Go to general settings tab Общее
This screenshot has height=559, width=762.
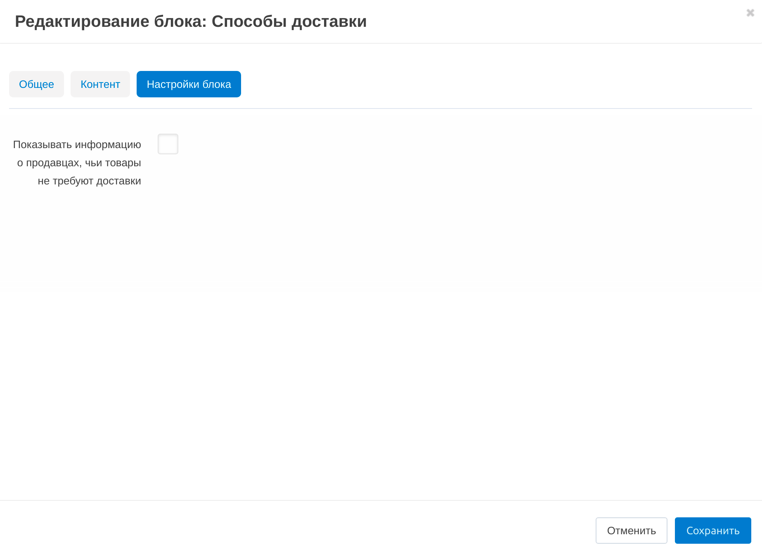36,84
